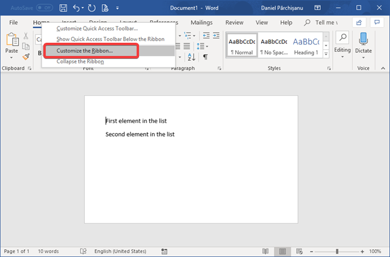
Task: Switch to Print Layout view icon
Action: point(282,252)
